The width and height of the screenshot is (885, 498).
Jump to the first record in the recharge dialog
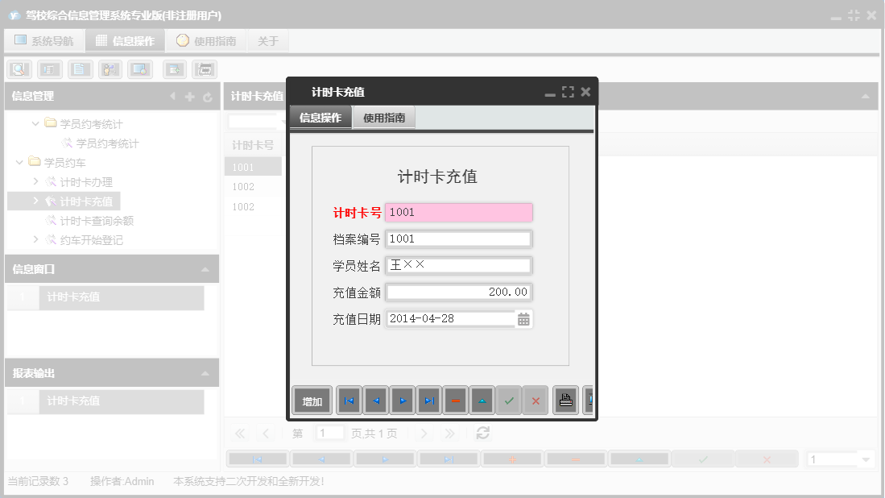point(348,400)
